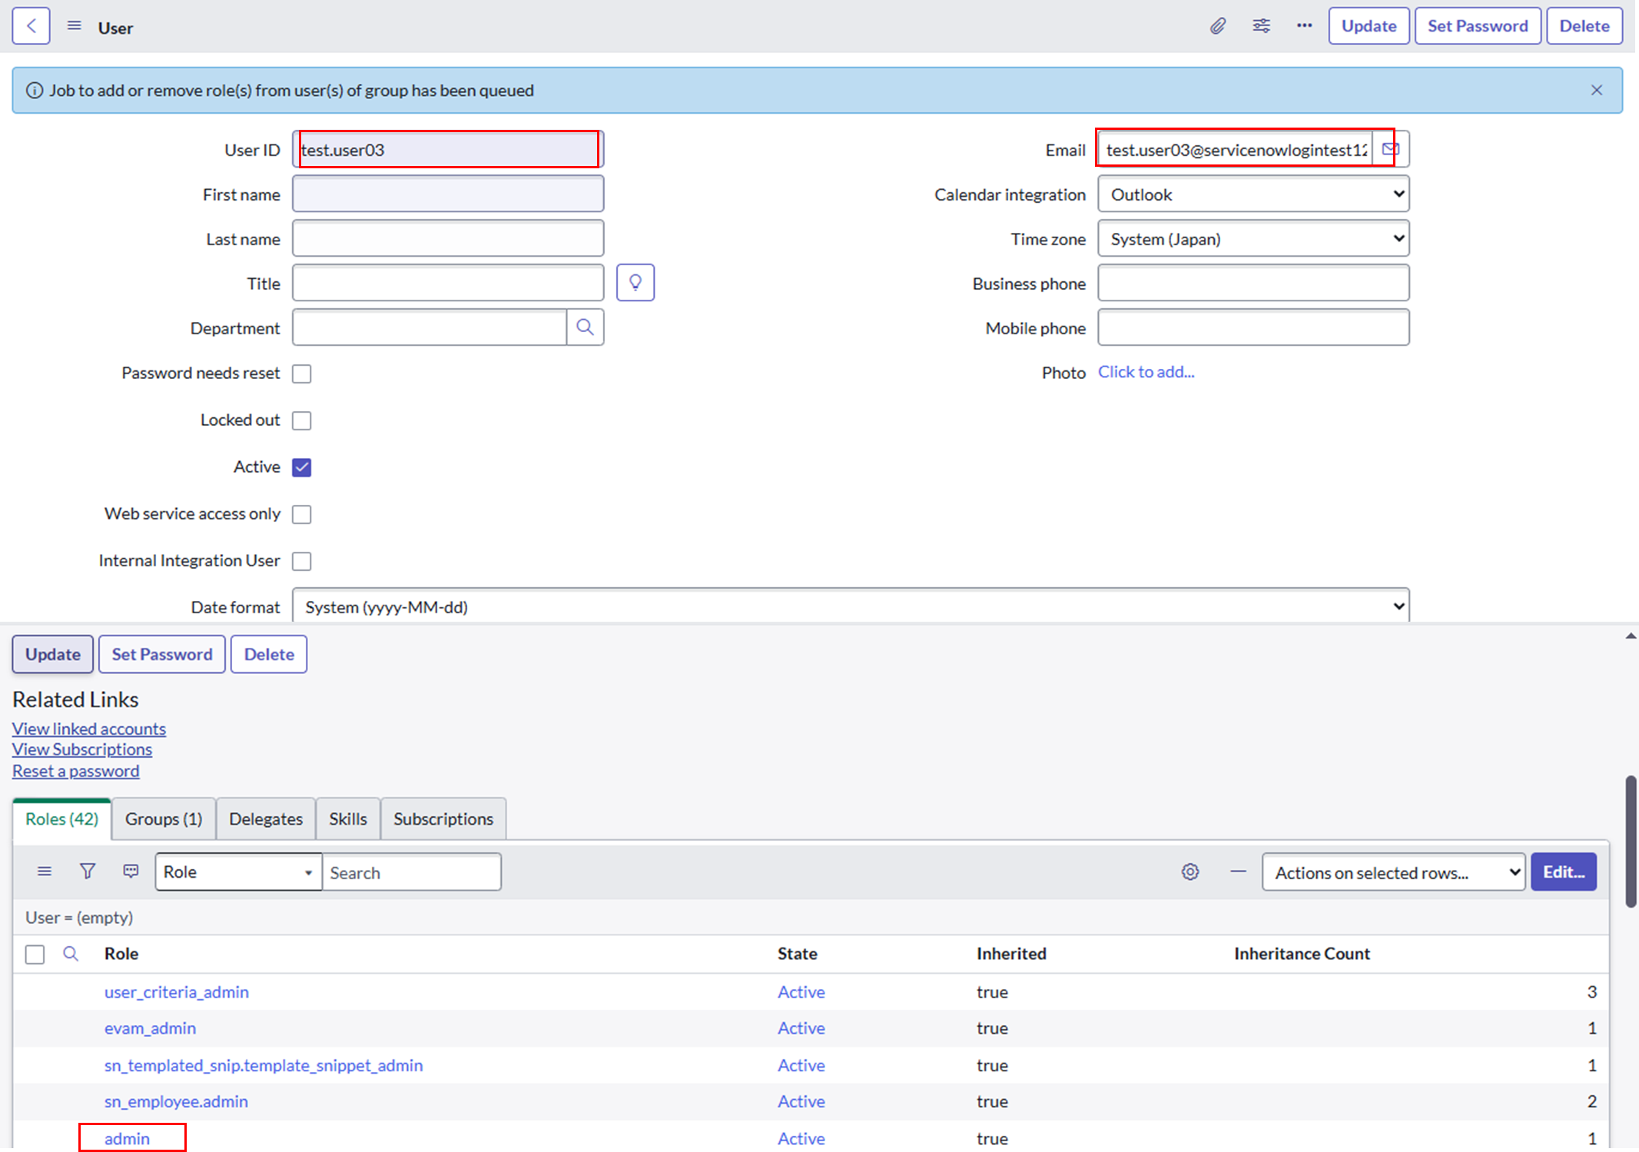The image size is (1639, 1152).
Task: Switch to the Groups tab
Action: coord(163,818)
